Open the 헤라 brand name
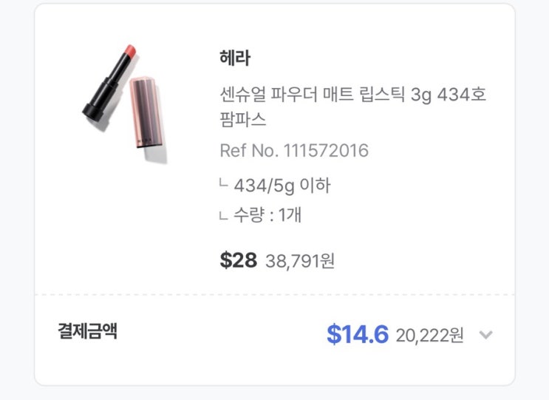This screenshot has height=400, width=549. coord(235,58)
